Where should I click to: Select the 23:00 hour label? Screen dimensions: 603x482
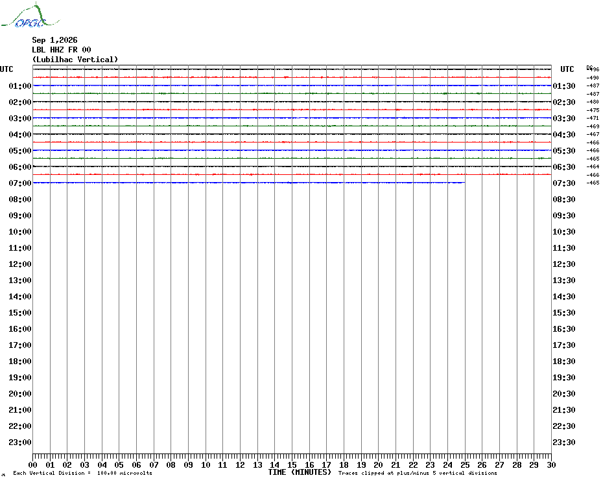pos(20,442)
